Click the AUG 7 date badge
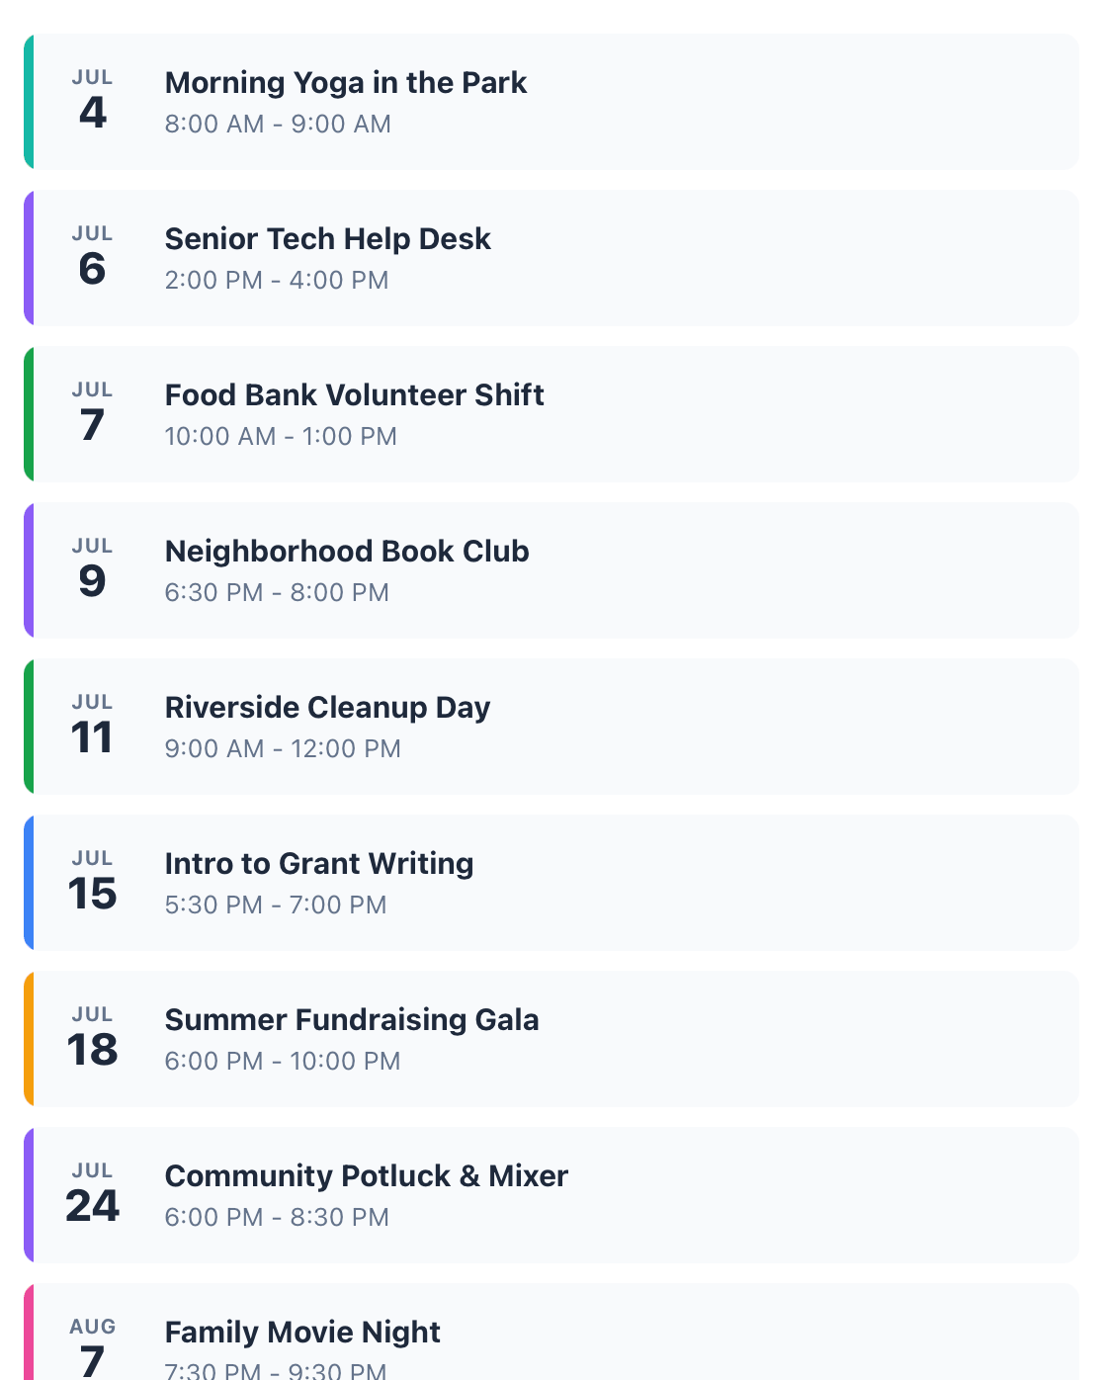1103x1380 pixels. 93,1348
